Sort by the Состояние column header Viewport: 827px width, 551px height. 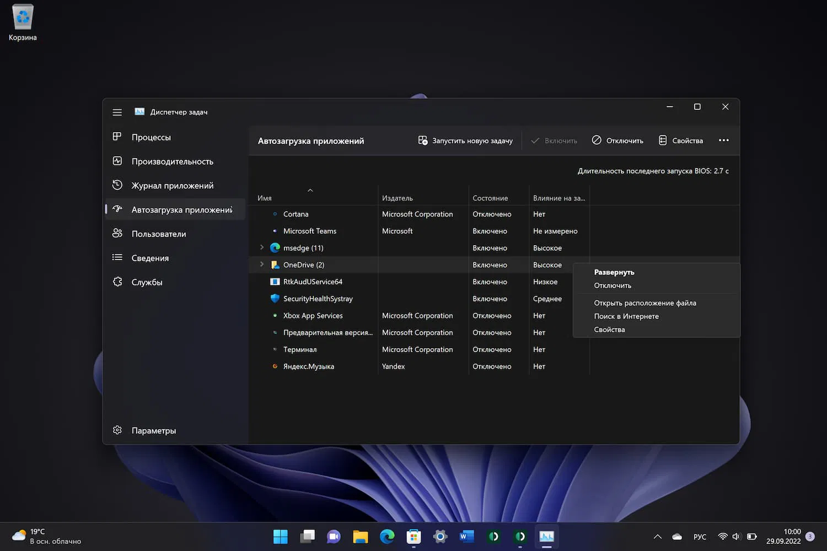point(490,198)
